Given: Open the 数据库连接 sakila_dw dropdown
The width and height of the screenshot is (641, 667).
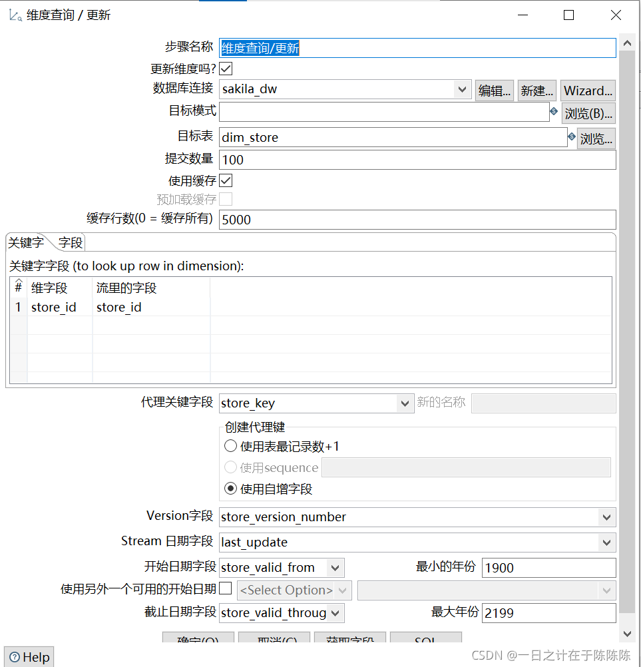Looking at the screenshot, I should 462,89.
